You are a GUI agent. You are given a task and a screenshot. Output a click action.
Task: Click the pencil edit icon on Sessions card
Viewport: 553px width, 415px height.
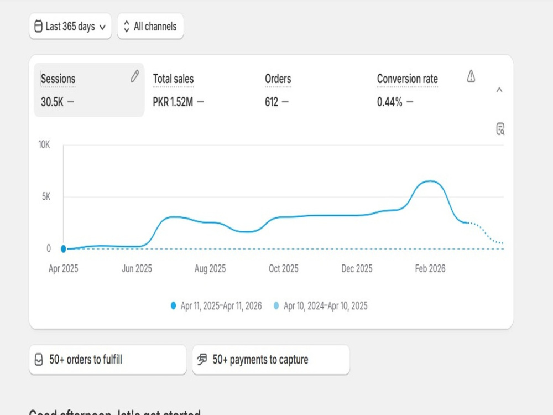click(135, 76)
